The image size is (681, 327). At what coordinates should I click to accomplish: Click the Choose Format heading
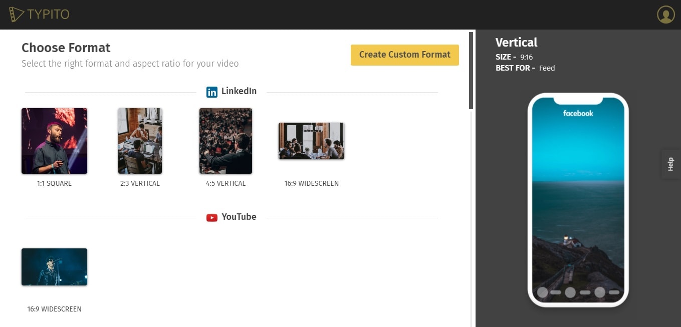tap(66, 48)
